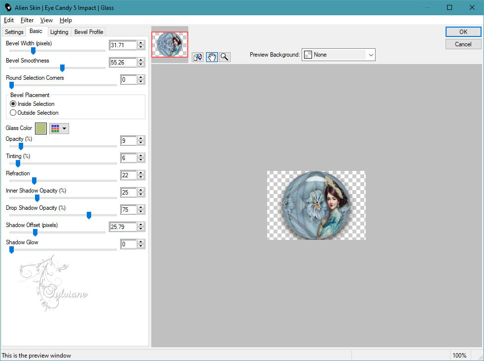Decrease Bevel Smoothness with down spinner arrow

[x=141, y=65]
